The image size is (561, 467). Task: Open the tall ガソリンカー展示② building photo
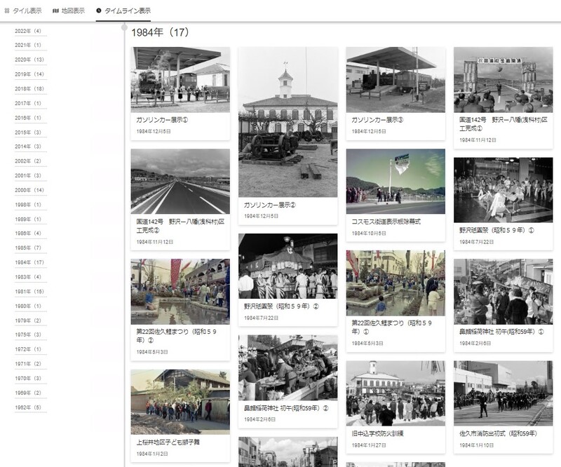288,122
